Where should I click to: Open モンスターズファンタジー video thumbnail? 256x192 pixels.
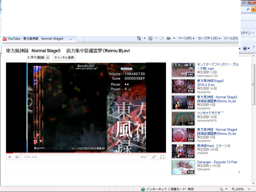point(183,70)
